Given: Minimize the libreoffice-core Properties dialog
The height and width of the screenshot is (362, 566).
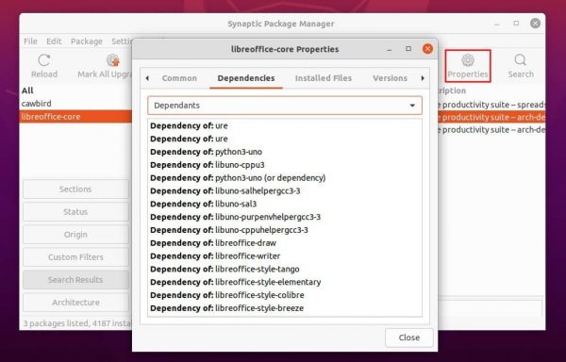Looking at the screenshot, I should tap(389, 49).
